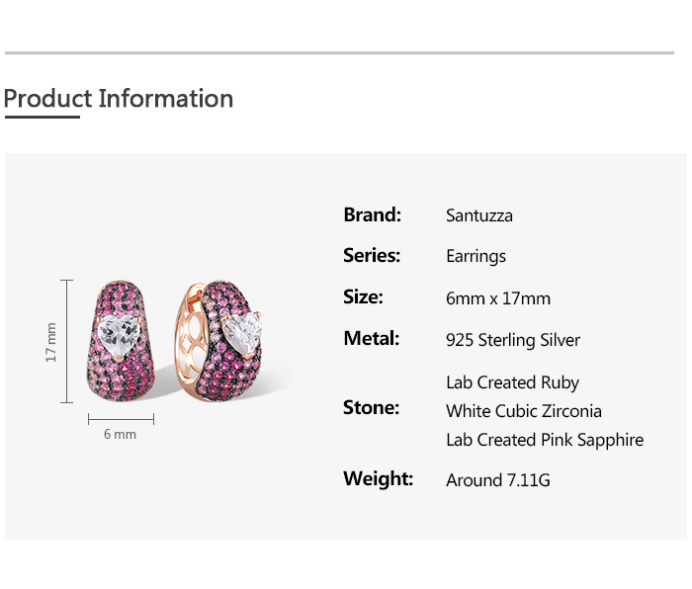
Task: Click the heart stone on left earring
Action: [x=125, y=337]
